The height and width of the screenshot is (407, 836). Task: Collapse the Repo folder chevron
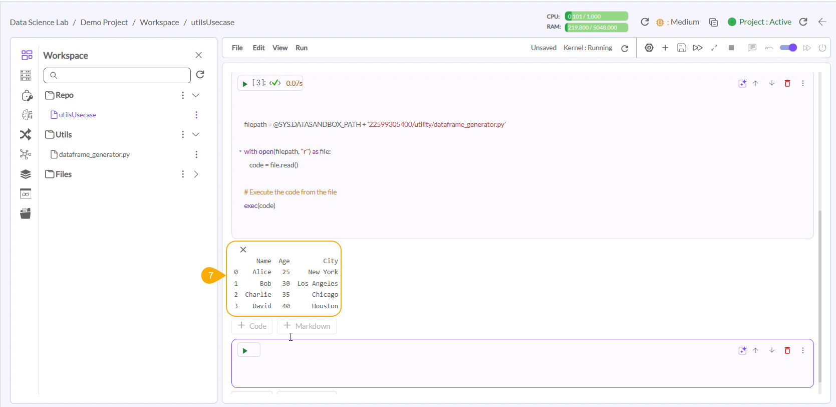(196, 95)
